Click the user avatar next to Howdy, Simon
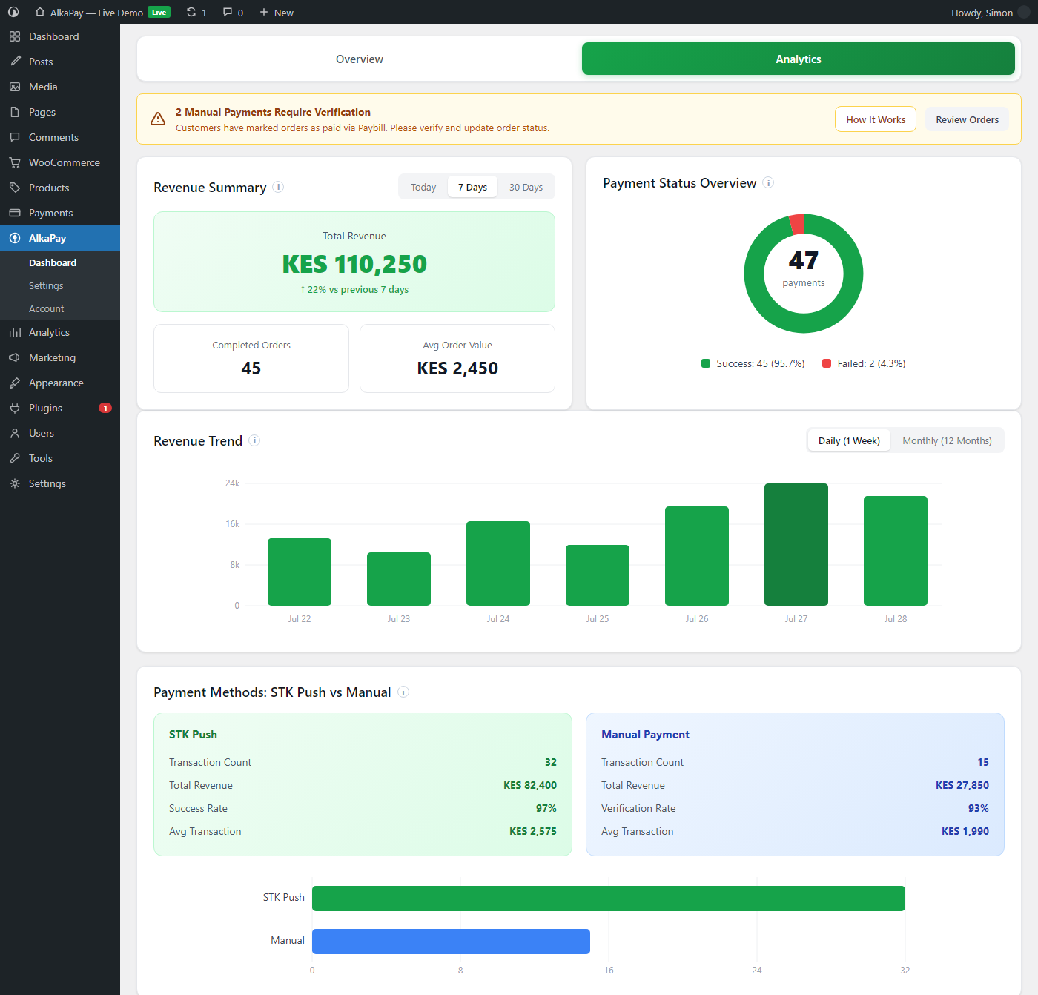Image resolution: width=1038 pixels, height=995 pixels. coord(1024,12)
